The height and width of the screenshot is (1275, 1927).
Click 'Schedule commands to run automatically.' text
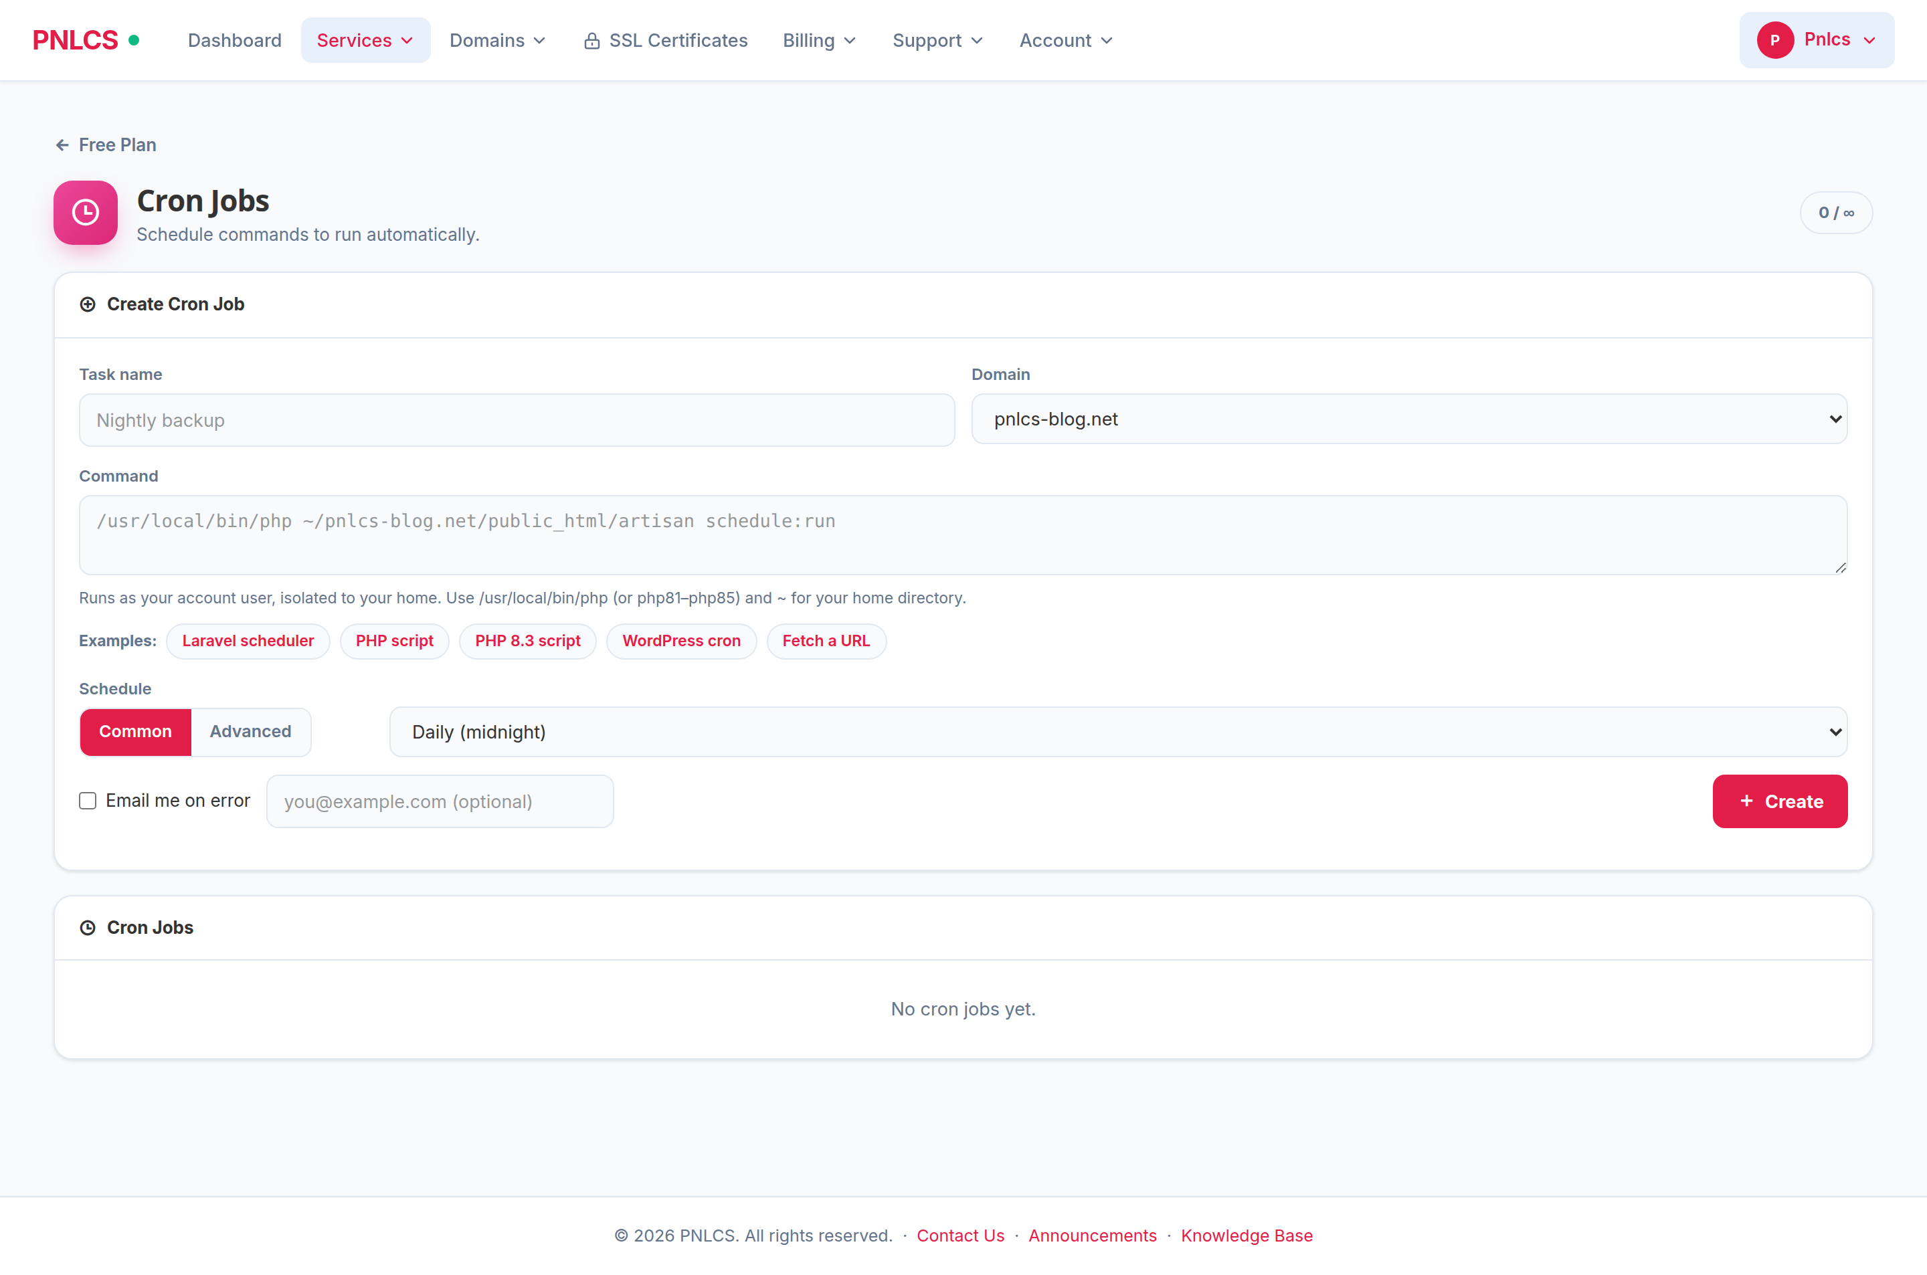coord(307,234)
